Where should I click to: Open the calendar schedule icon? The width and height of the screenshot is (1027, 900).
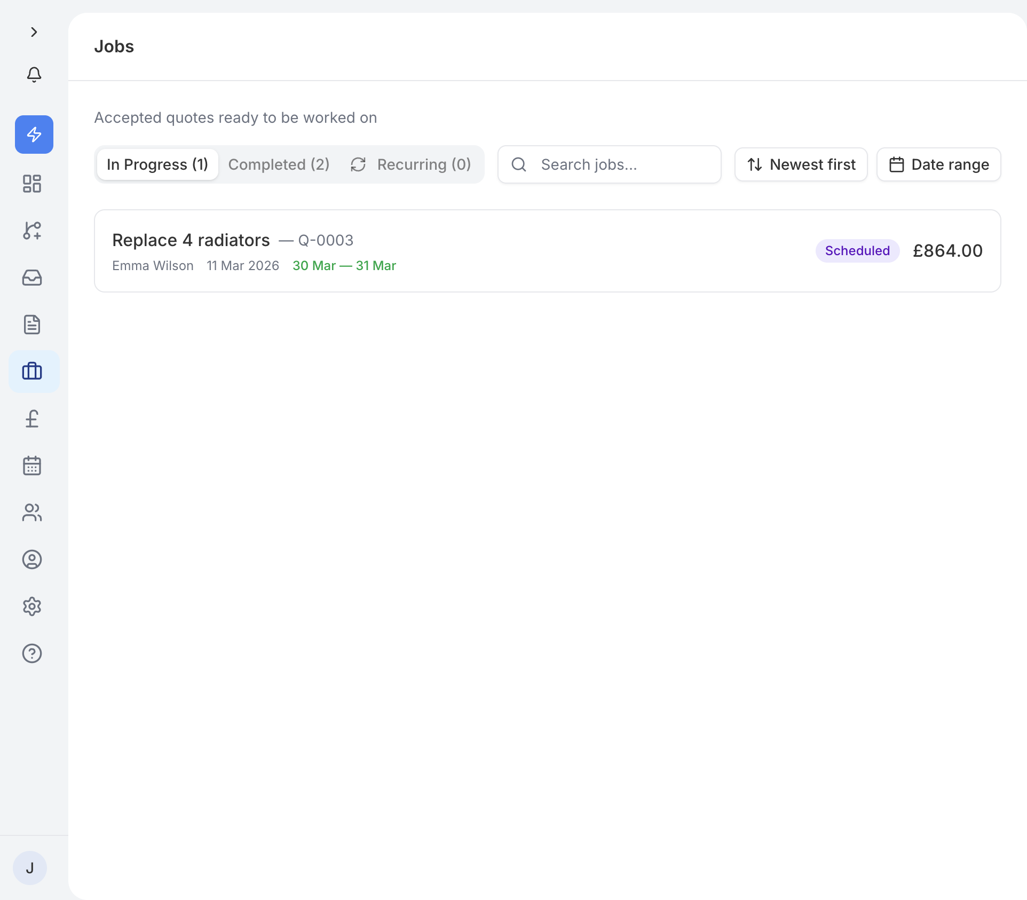[31, 465]
